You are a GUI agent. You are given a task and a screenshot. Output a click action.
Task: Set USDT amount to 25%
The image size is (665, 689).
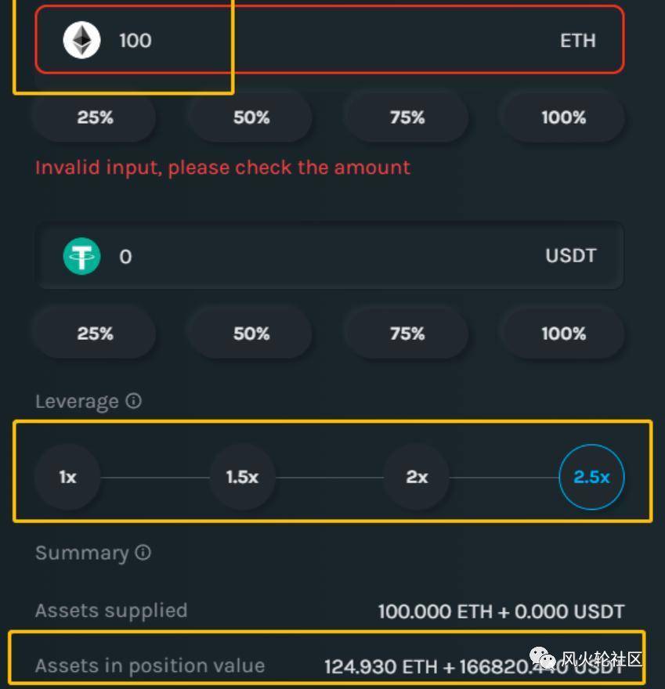click(x=95, y=334)
